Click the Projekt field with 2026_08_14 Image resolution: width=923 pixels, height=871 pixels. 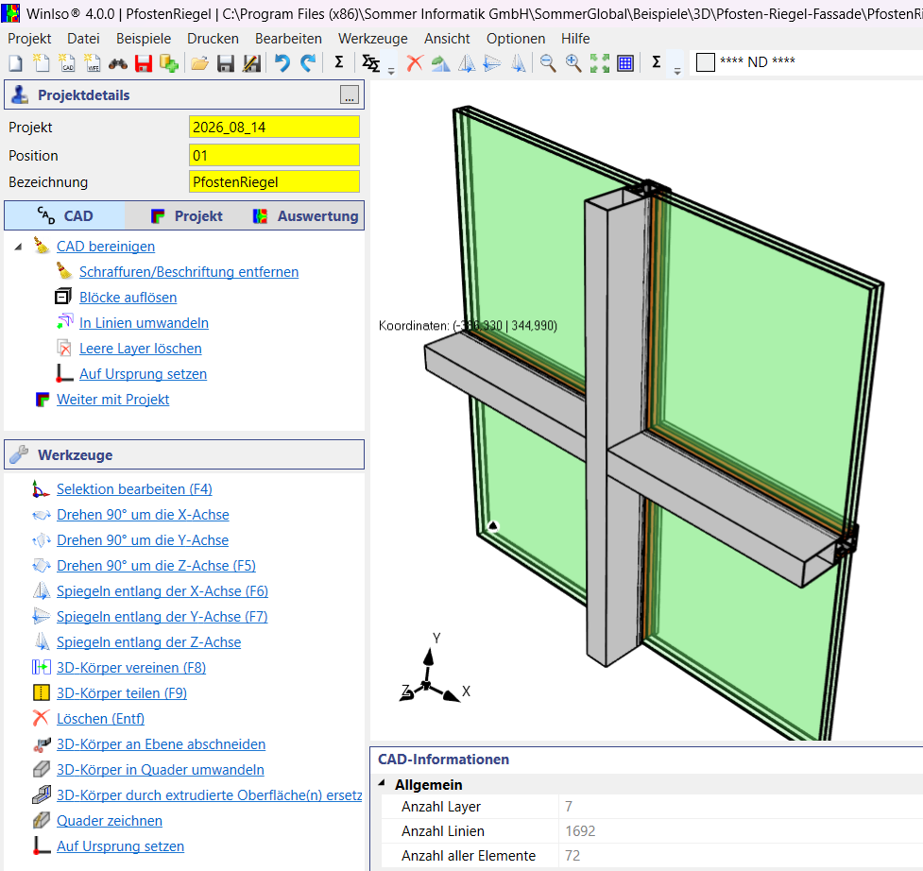tap(274, 128)
